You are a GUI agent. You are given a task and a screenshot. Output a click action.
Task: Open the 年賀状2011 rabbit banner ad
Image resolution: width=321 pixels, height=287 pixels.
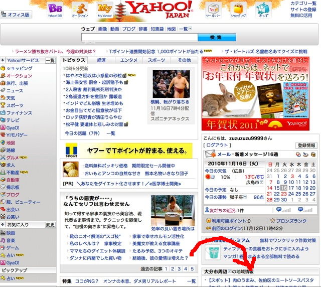click(255, 94)
